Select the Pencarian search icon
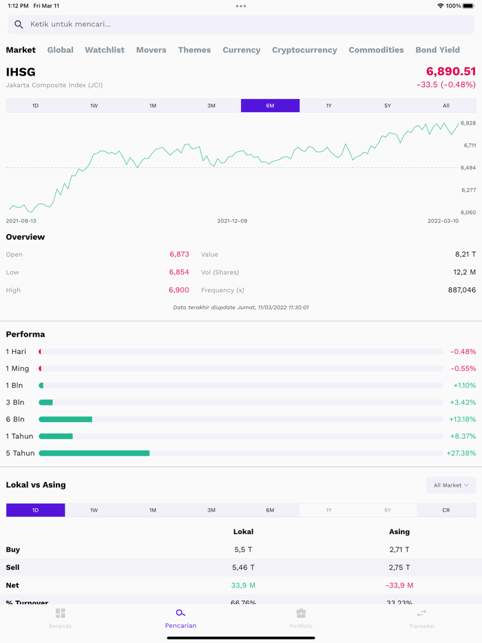 pos(180,612)
